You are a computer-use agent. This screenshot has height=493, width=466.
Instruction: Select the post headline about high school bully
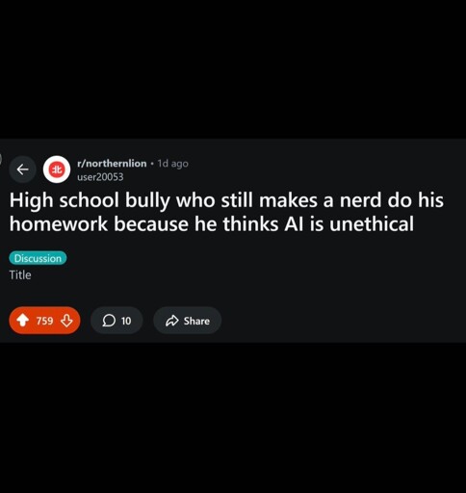pos(226,212)
